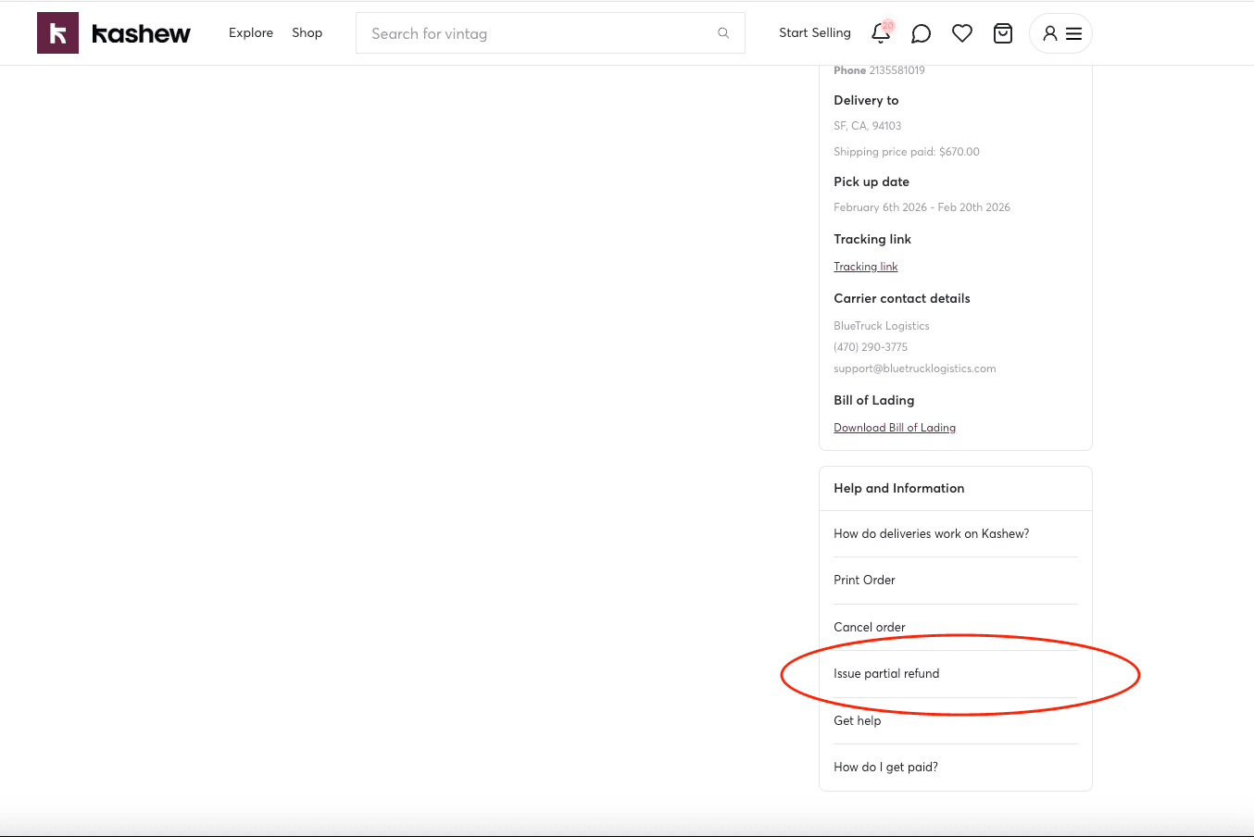Click Start Selling link
This screenshot has width=1254, height=837.
tap(815, 32)
